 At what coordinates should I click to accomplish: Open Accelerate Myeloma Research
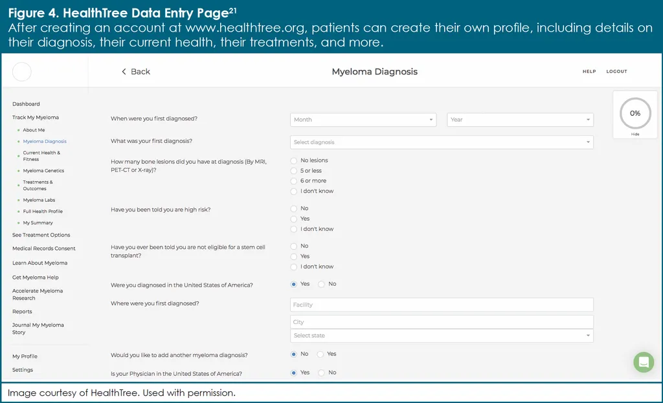[x=38, y=294]
